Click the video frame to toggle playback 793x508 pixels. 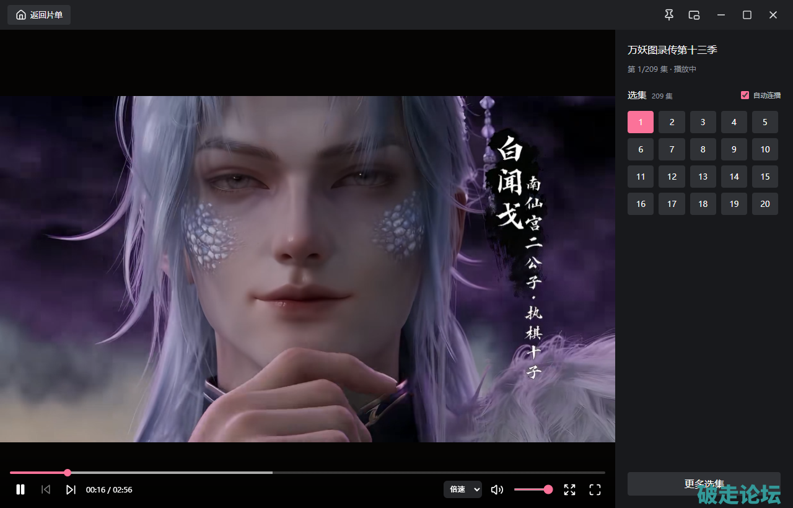[x=307, y=269]
